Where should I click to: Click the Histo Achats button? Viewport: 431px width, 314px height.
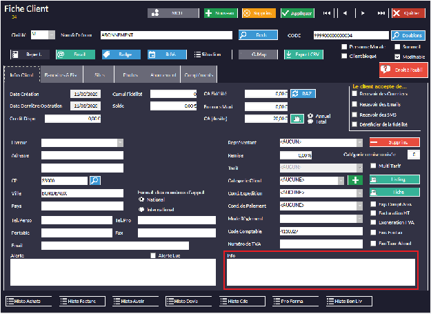[30, 302]
